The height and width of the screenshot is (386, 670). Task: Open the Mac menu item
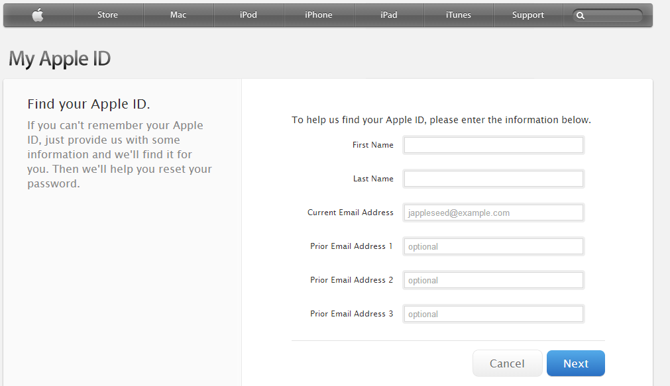(x=178, y=15)
